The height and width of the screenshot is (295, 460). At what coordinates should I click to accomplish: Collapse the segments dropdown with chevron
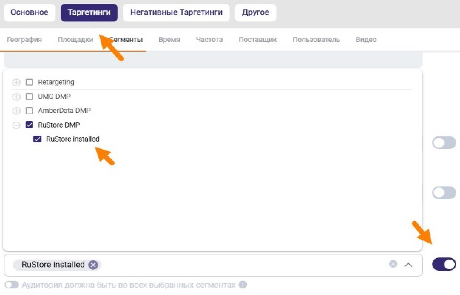(x=408, y=265)
